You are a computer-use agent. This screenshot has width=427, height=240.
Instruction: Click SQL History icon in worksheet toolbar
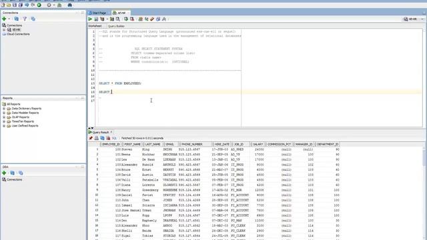[x=158, y=19]
